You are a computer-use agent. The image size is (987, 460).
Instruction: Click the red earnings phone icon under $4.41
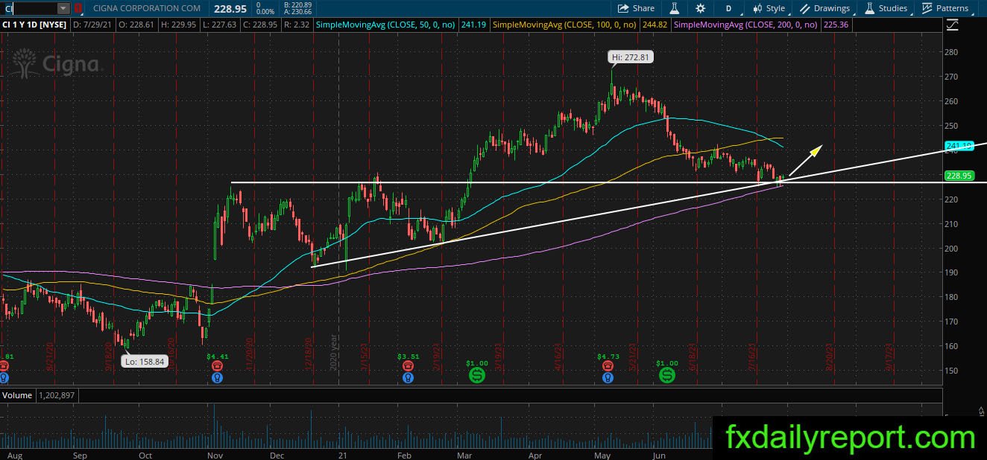pos(217,366)
